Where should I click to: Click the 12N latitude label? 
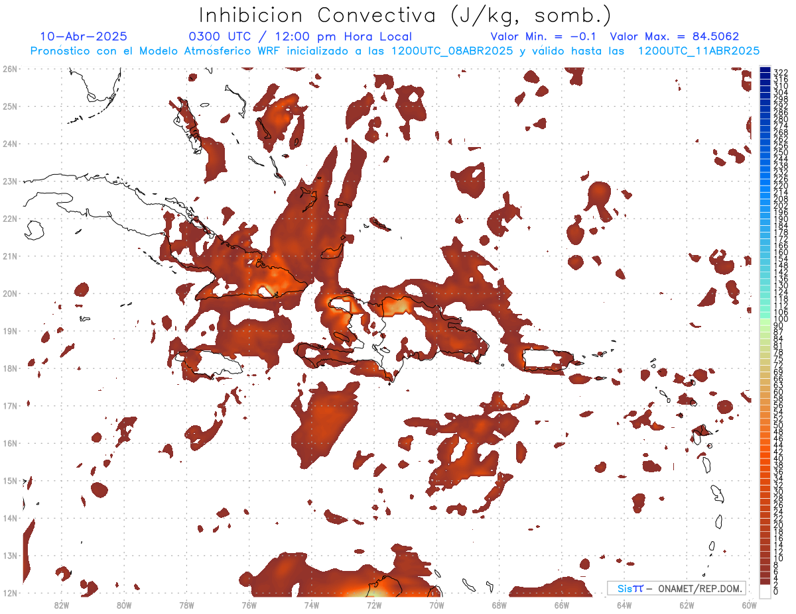[10, 593]
